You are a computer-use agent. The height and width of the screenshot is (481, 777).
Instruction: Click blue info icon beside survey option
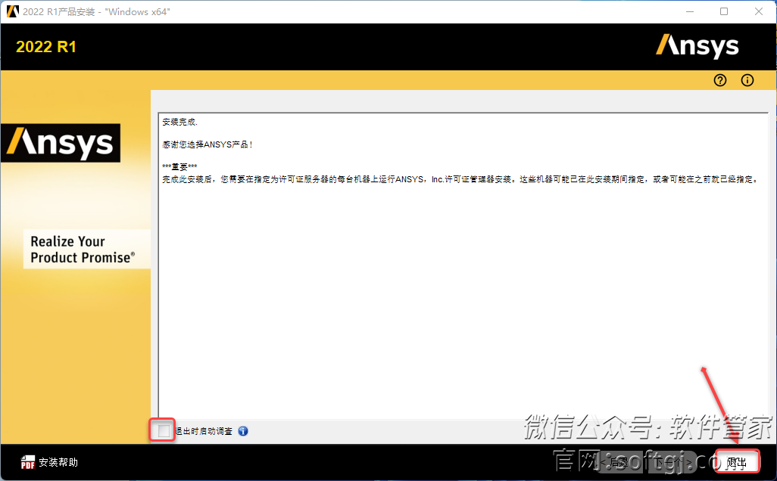coord(243,431)
